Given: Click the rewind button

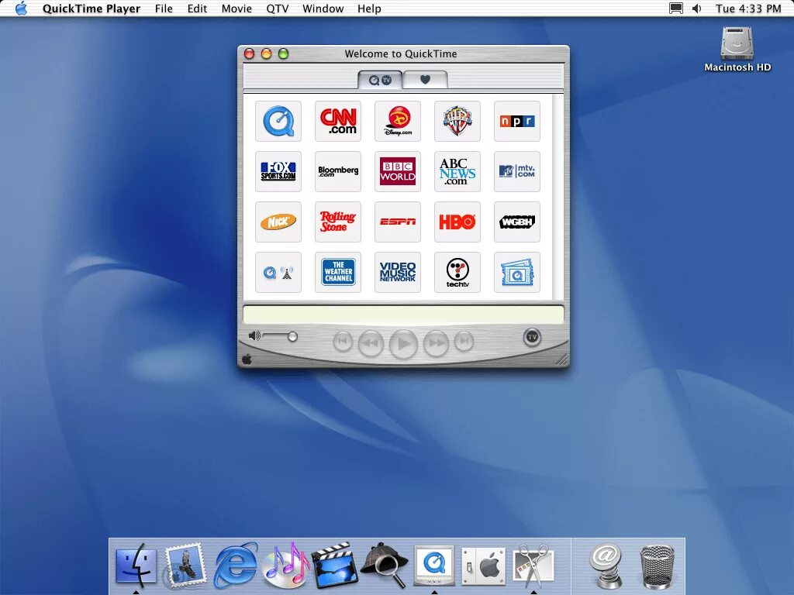Looking at the screenshot, I should (371, 343).
